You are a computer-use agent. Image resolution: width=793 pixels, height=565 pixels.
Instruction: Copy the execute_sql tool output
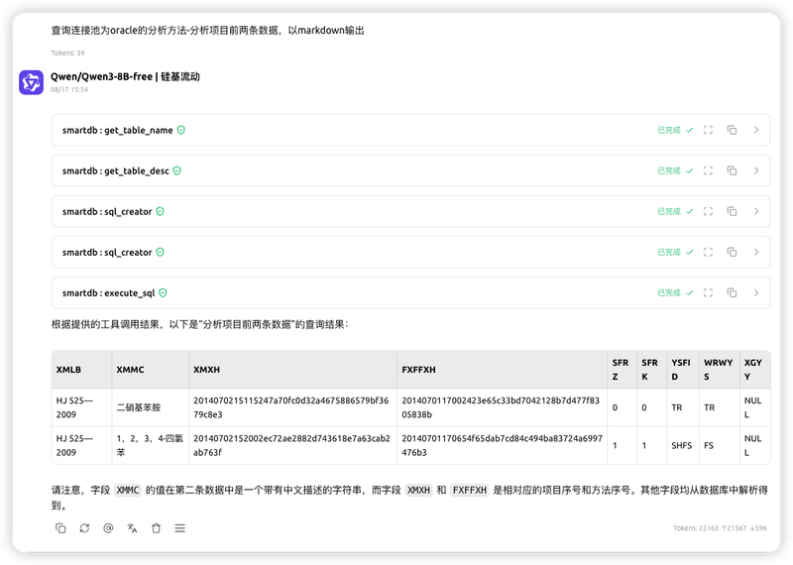[x=732, y=292]
